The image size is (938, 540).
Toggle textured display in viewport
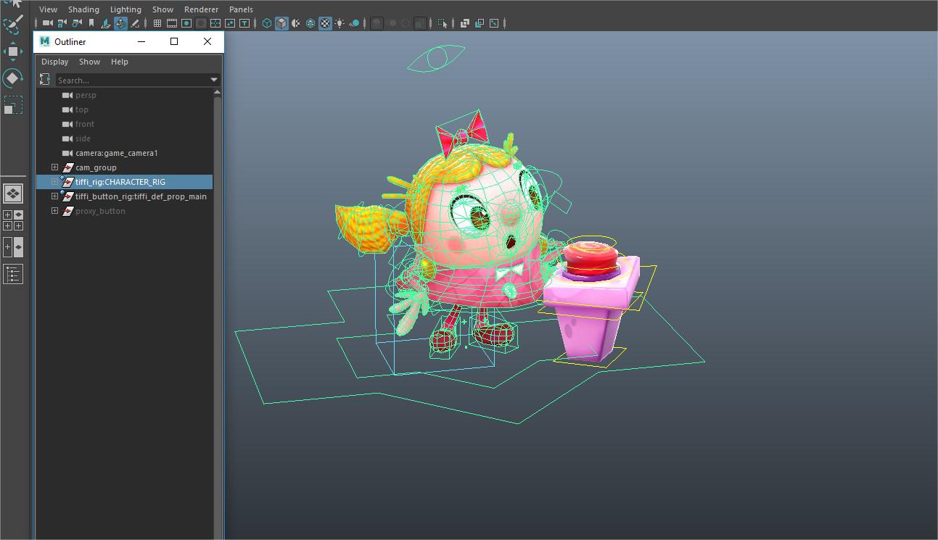tap(325, 23)
